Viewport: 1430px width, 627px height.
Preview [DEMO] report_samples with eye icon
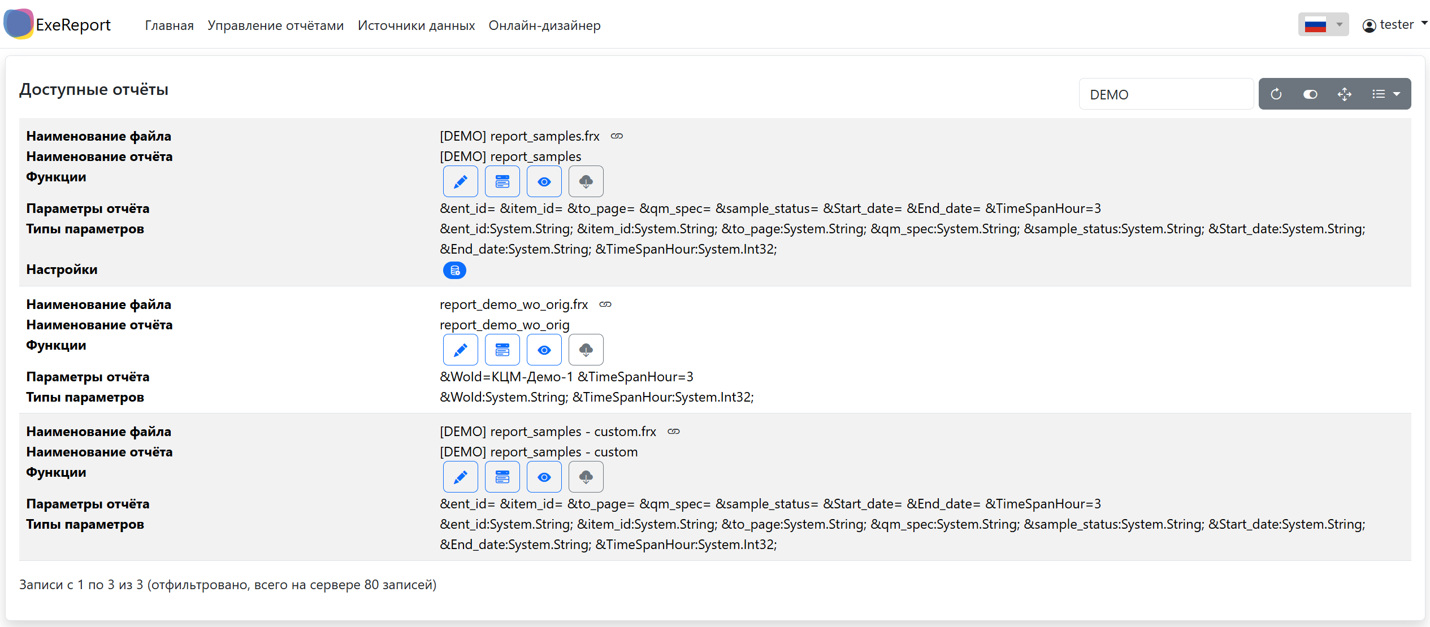pos(544,181)
